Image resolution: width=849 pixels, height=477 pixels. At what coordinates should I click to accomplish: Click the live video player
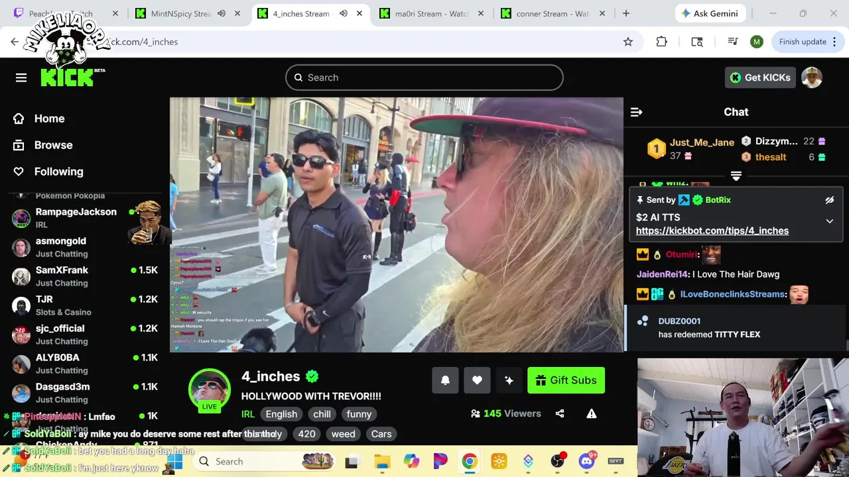click(x=397, y=225)
